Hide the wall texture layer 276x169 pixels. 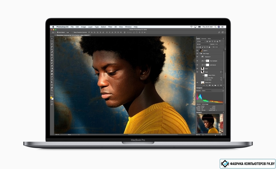pos(197,65)
